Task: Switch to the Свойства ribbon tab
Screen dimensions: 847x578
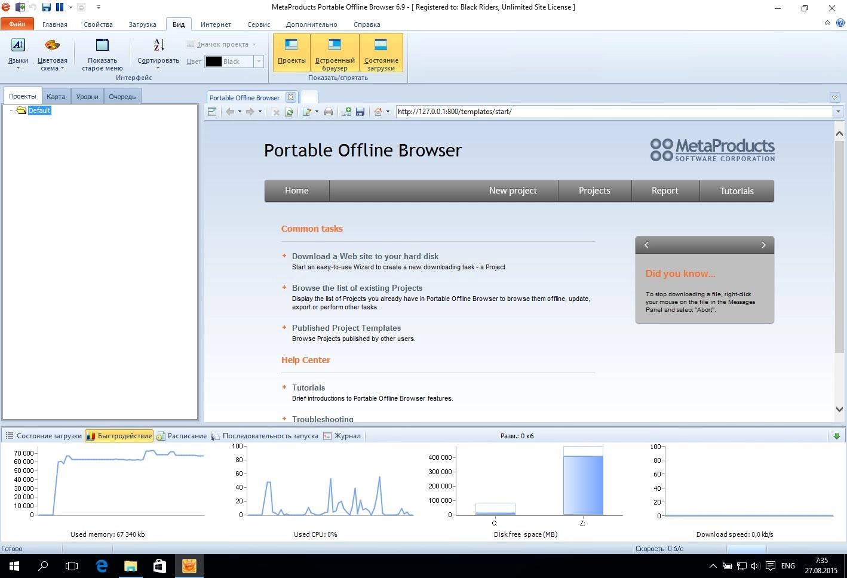Action: point(98,24)
